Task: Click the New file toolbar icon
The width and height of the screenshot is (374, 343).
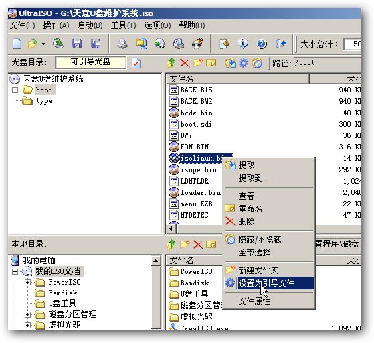Action: [x=17, y=44]
